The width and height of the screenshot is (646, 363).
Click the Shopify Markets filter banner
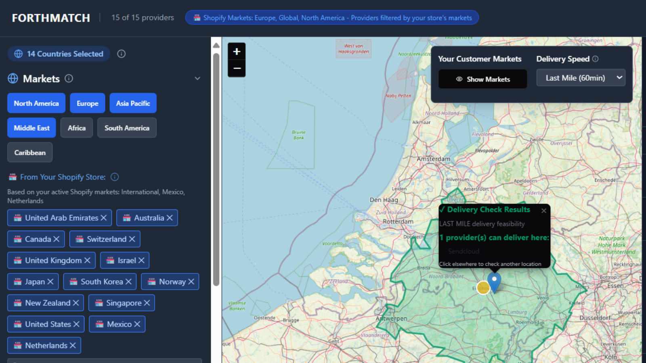pos(332,18)
